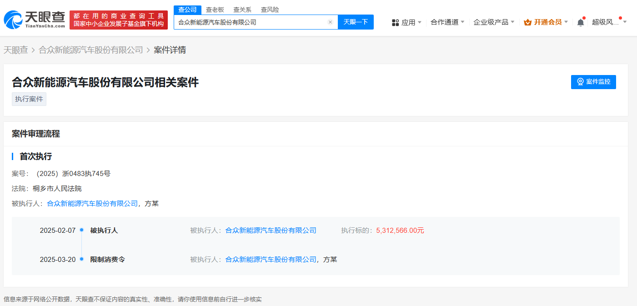Click the amount 5,312,566.00元
The image size is (637, 306).
point(400,231)
